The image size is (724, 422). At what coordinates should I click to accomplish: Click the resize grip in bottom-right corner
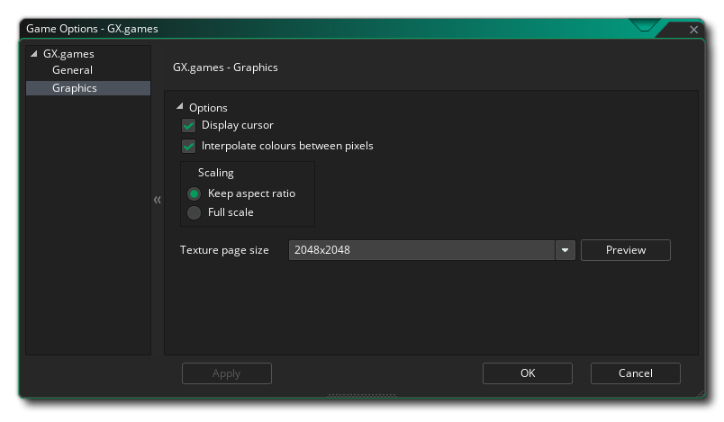coord(701,393)
